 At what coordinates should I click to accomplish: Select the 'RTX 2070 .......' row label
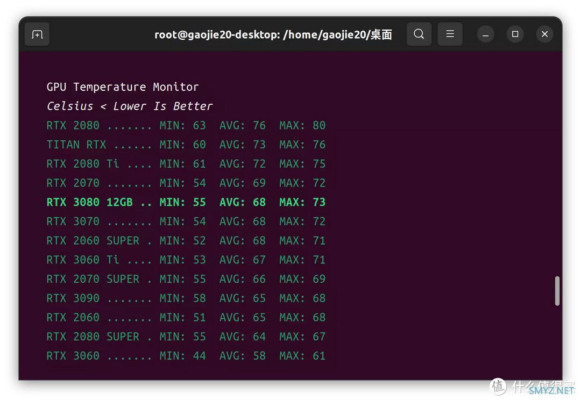pos(100,183)
